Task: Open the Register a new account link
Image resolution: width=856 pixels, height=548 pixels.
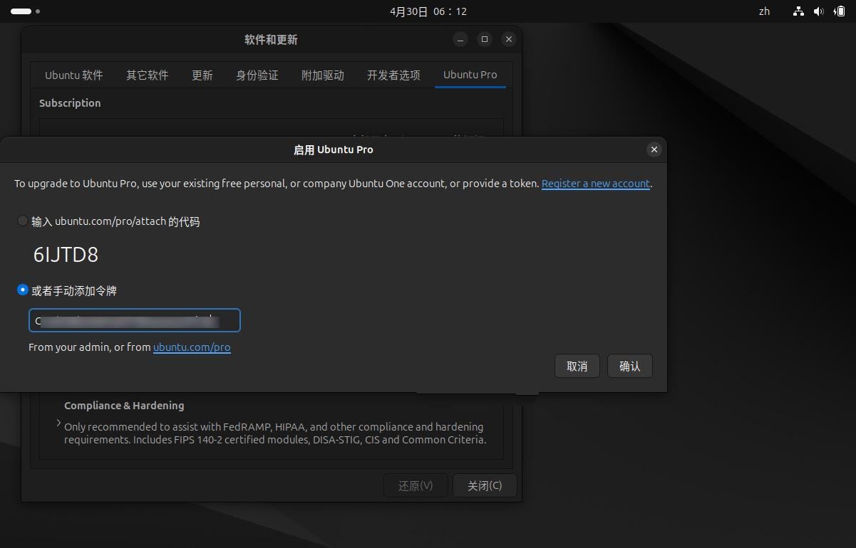Action: (595, 184)
